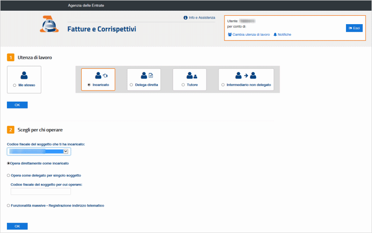This screenshot has height=233, width=372.
Task: Select the Tutore radio button
Action: [183, 85]
